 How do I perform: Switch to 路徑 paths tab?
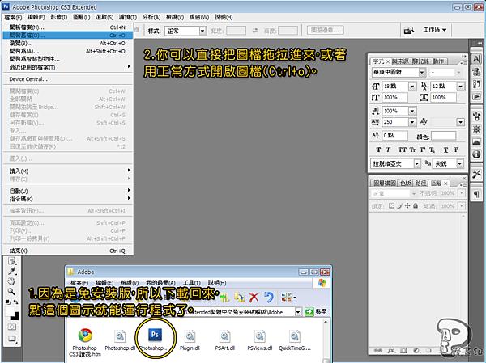(x=420, y=184)
